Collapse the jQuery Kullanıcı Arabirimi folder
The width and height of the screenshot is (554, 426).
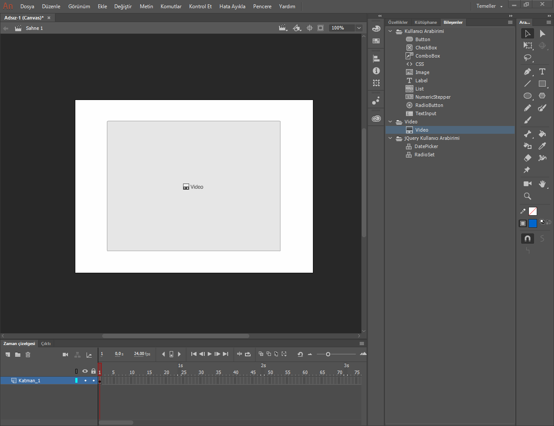click(x=390, y=138)
